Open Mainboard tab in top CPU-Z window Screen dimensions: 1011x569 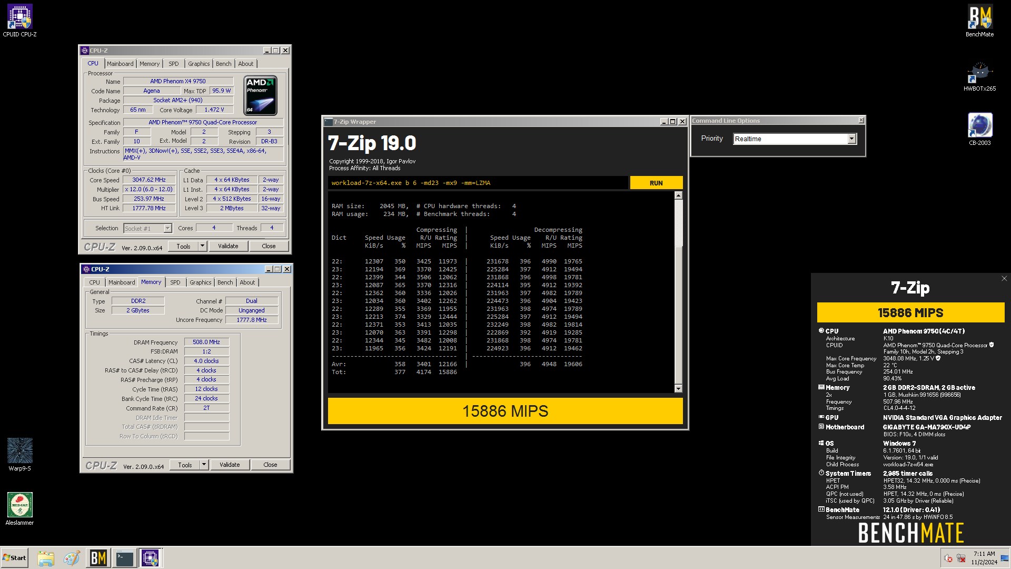(x=120, y=64)
